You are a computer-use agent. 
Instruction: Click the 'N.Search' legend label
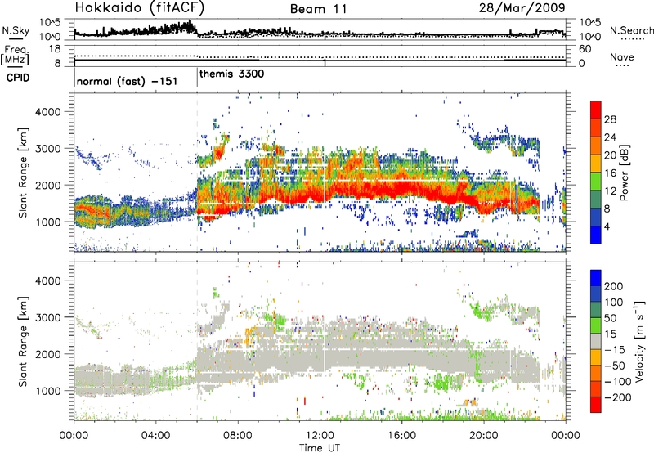click(631, 30)
